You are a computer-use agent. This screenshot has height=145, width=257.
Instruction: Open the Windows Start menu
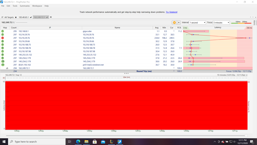[4, 142]
